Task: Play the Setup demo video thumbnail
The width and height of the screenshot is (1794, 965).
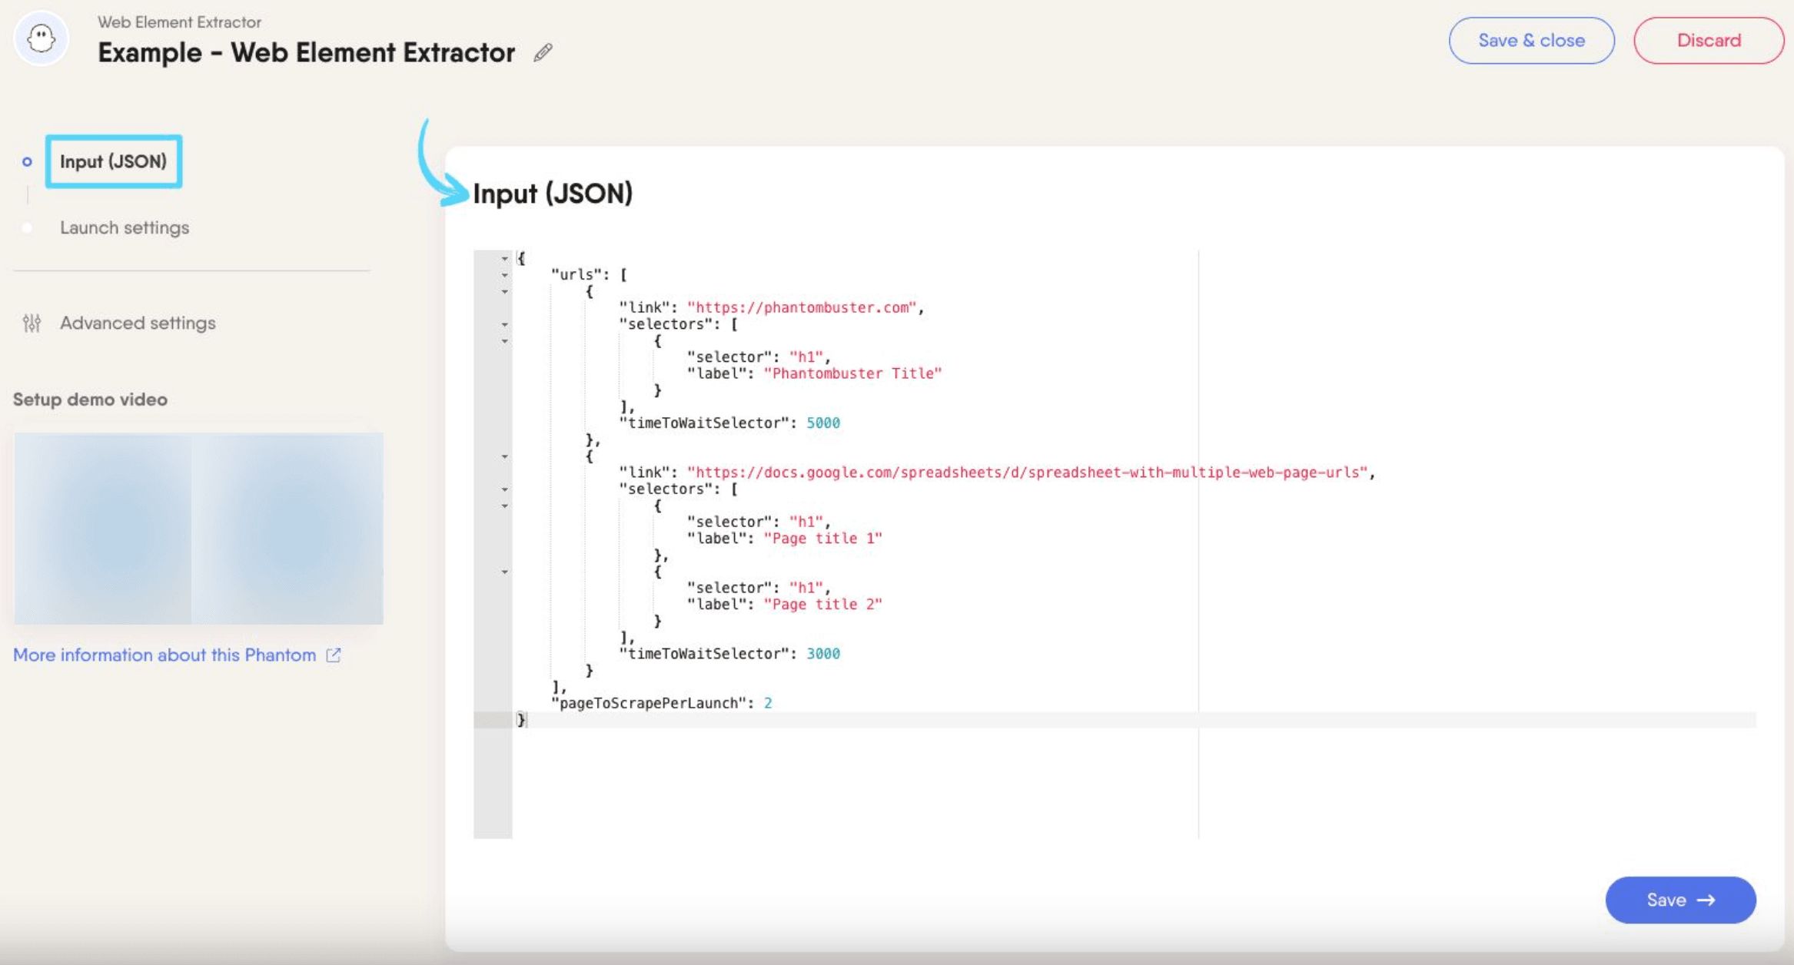Action: coord(198,528)
